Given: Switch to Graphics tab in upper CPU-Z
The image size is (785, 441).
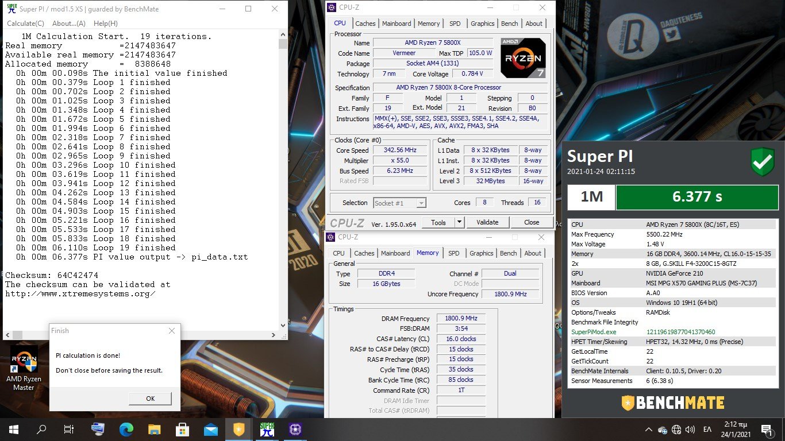Looking at the screenshot, I should point(482,24).
